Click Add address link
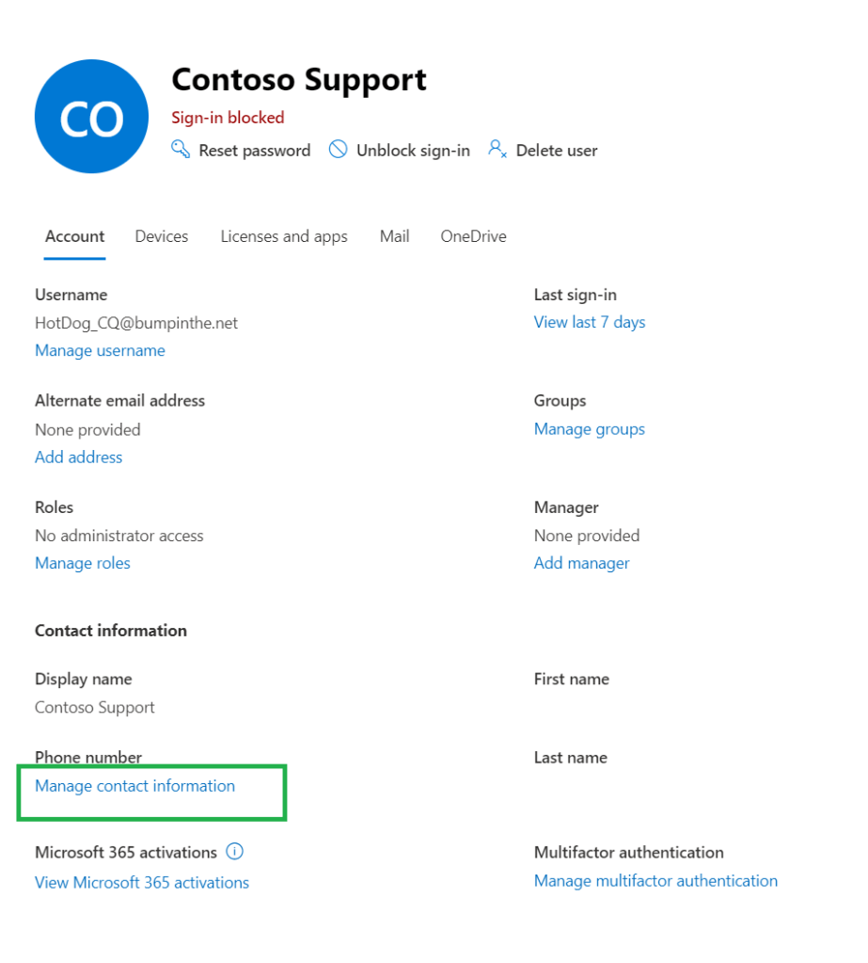This screenshot has height=963, width=868. [79, 457]
